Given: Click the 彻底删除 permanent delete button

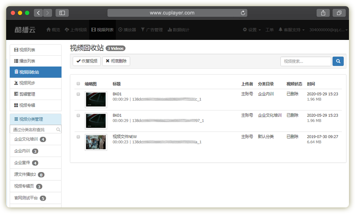Looking at the screenshot, I should pyautogui.click(x=116, y=61).
